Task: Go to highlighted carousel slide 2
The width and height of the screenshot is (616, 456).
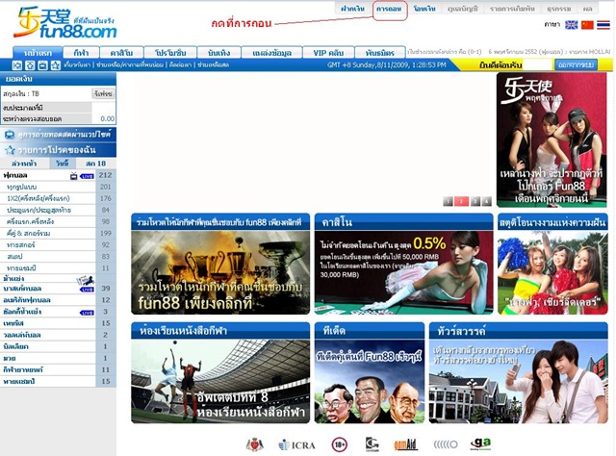Action: [x=461, y=201]
